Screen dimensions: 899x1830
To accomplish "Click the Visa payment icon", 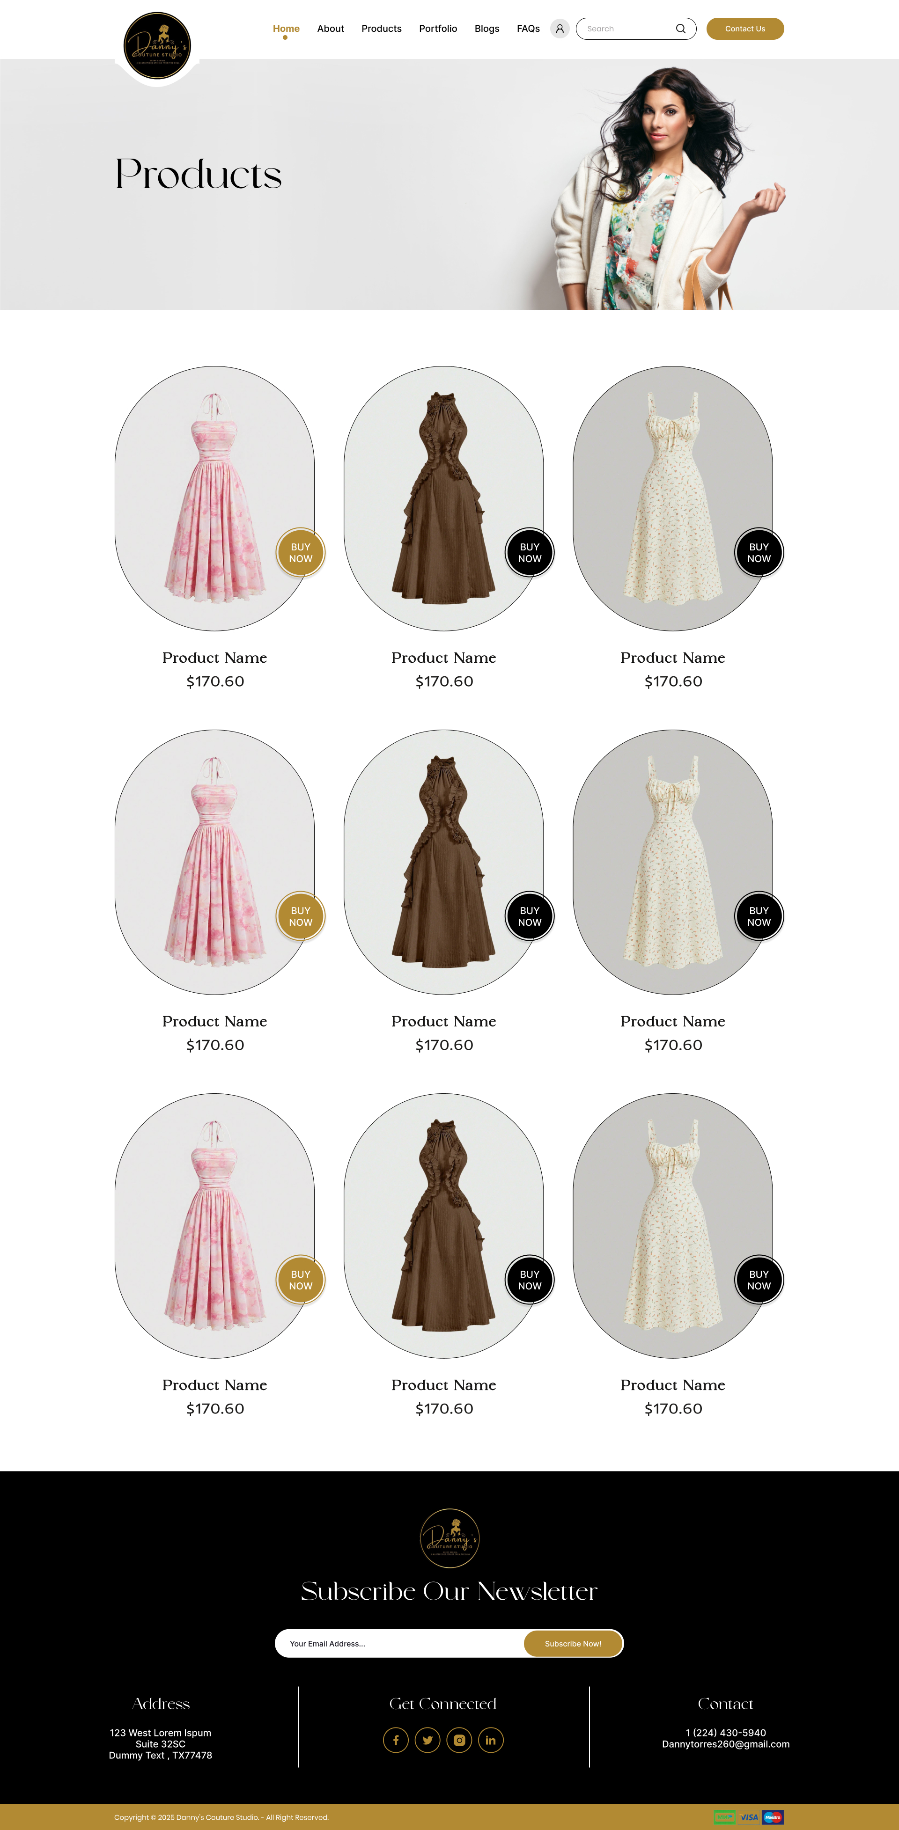I will (x=749, y=1817).
